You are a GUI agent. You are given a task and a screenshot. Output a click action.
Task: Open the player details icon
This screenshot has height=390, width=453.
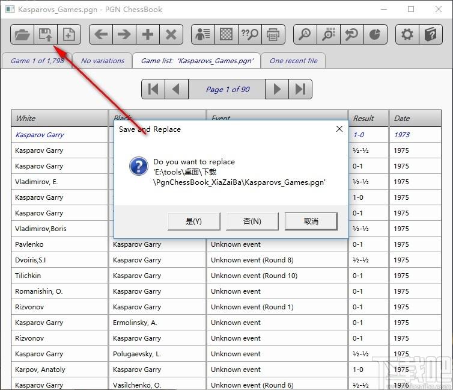pyautogui.click(x=203, y=34)
